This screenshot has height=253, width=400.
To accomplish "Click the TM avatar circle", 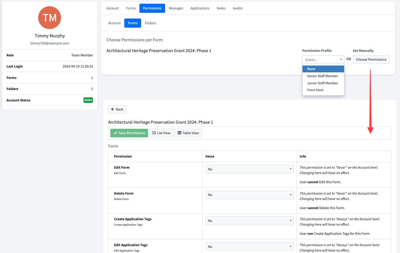I will coord(50,18).
